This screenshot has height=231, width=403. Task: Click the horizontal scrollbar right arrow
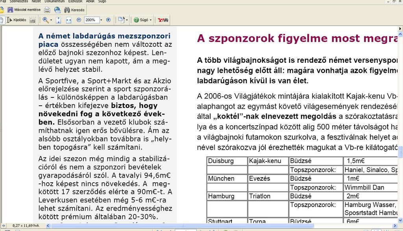pyautogui.click(x=395, y=226)
